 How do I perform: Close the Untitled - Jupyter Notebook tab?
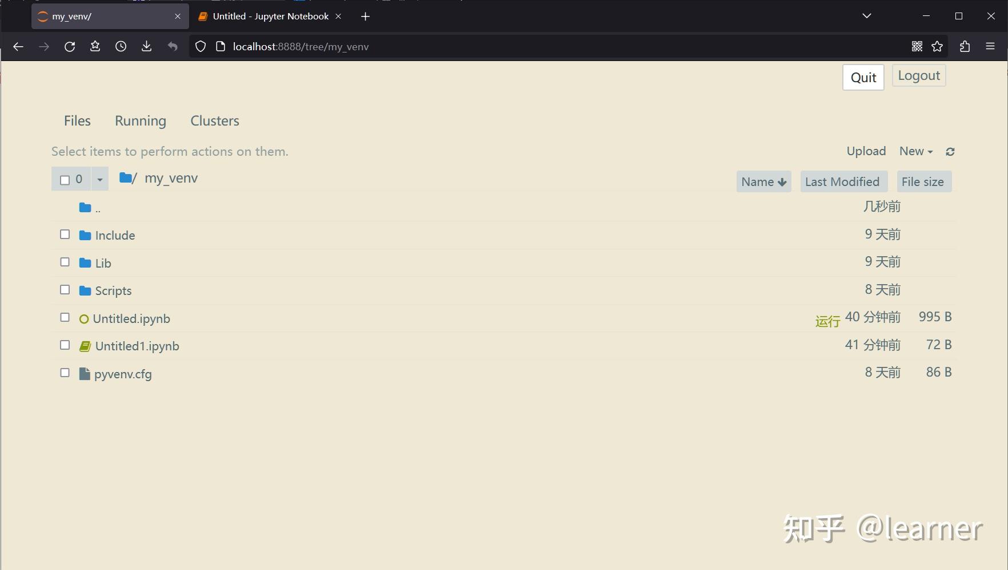pyautogui.click(x=338, y=17)
